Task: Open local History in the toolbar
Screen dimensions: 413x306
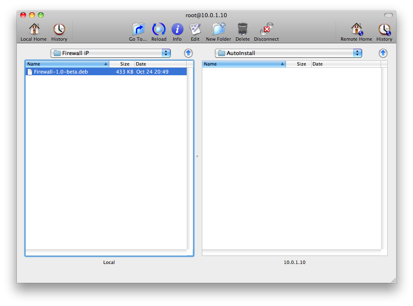Action: [x=59, y=29]
